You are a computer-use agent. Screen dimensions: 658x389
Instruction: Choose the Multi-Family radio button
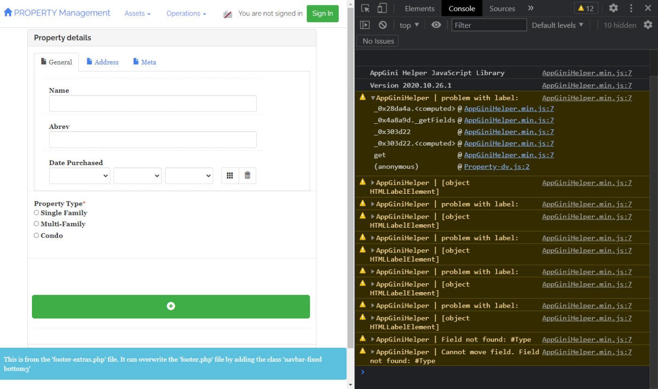click(36, 224)
